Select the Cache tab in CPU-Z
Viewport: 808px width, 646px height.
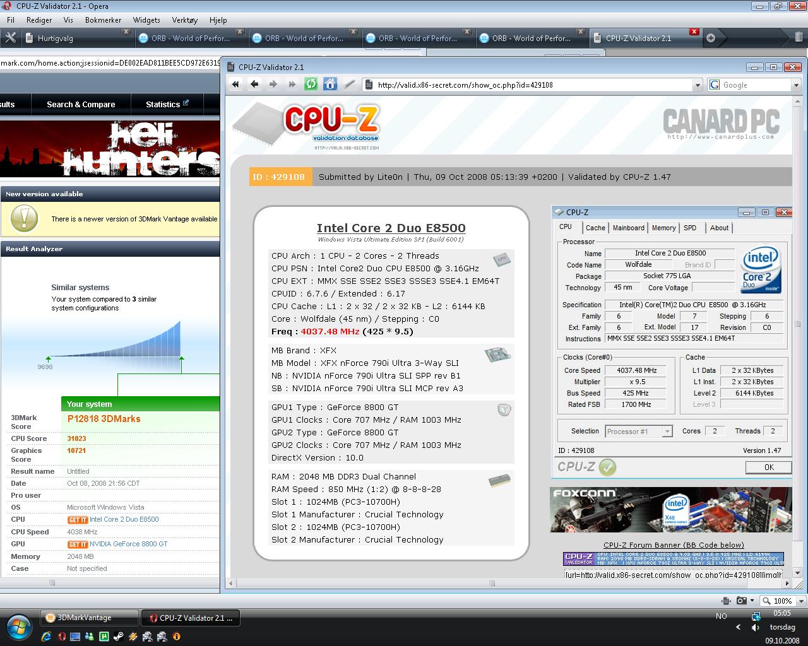tap(595, 228)
